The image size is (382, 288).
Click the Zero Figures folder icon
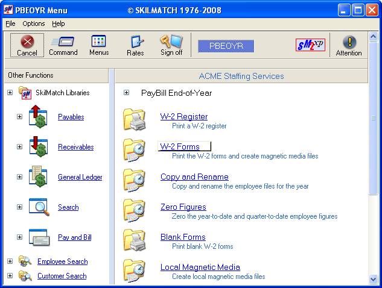click(x=135, y=210)
